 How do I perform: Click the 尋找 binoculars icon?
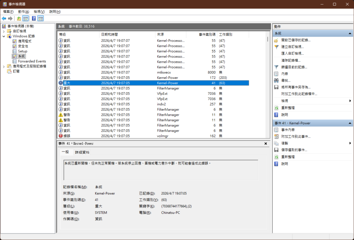pos(276,81)
